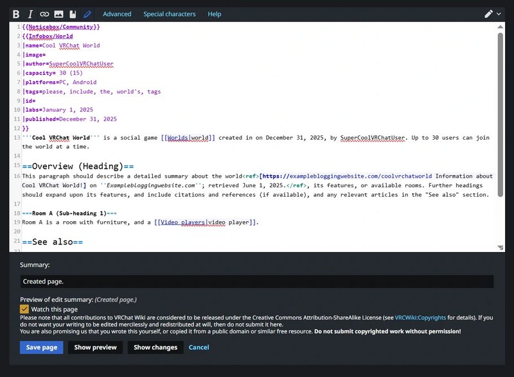Image resolution: width=514 pixels, height=377 pixels.
Task: Click the ===Room A (Sub-heading 1)=== line
Action: click(69, 213)
